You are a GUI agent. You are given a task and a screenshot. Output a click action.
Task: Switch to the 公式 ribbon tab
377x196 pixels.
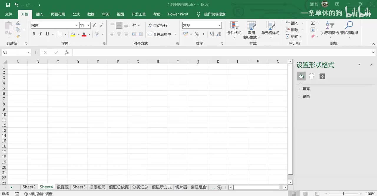(x=76, y=14)
